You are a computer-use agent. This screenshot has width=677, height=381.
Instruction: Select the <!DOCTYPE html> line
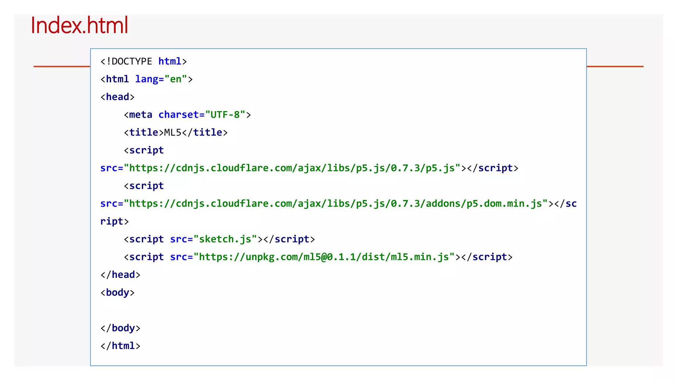point(143,62)
